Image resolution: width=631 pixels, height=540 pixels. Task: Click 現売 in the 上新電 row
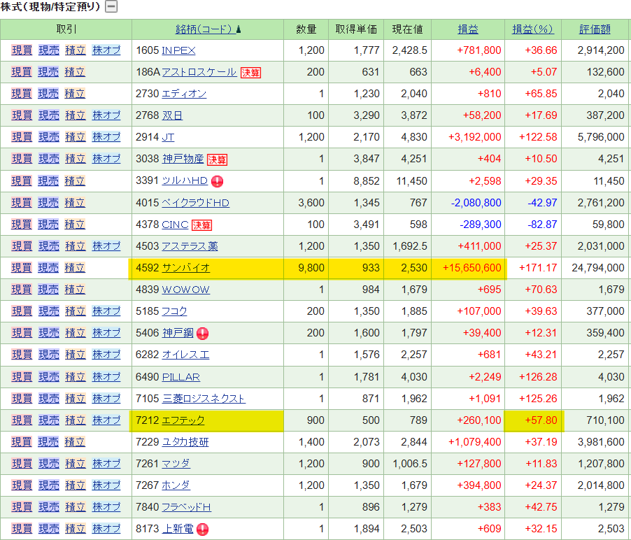(x=49, y=529)
